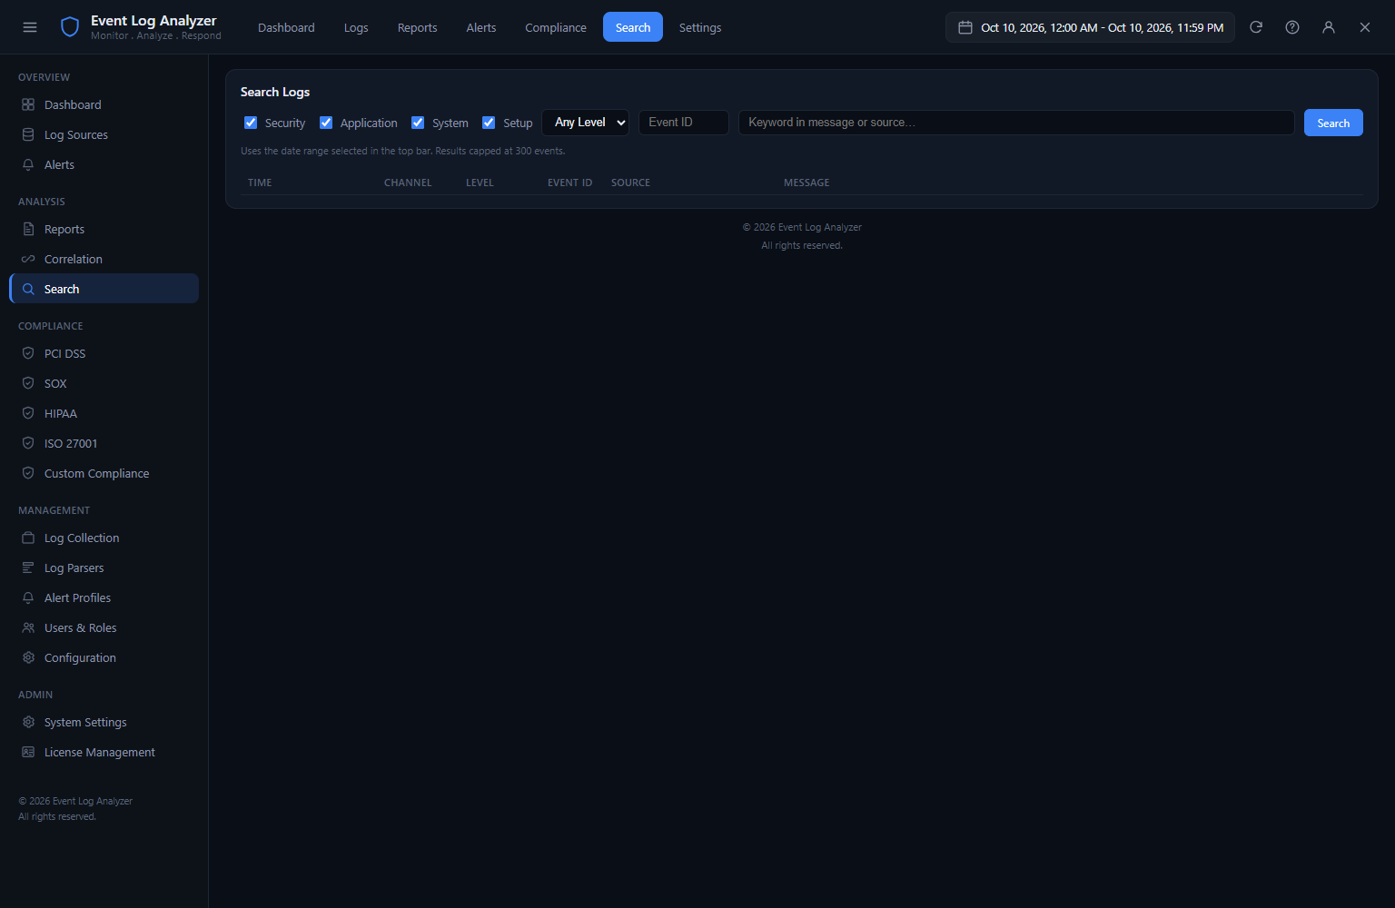This screenshot has height=908, width=1395.
Task: Click the blue Search button
Action: point(1333,123)
